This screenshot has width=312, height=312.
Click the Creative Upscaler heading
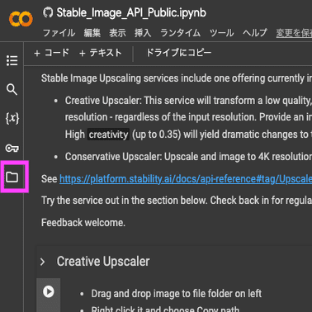tap(103, 262)
